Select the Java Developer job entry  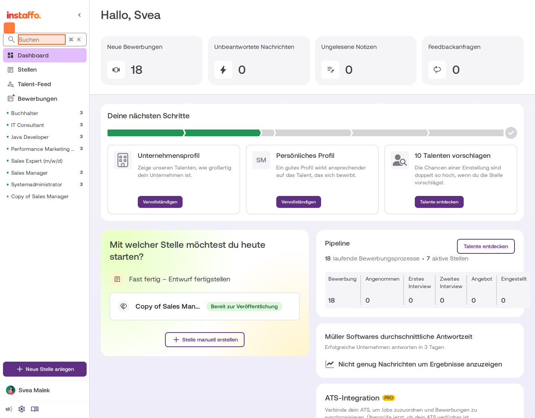pyautogui.click(x=45, y=137)
